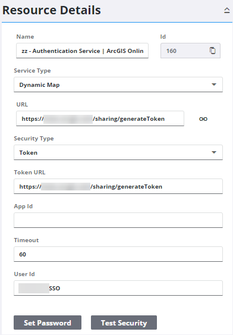
Task: Click the Dynamic Map selected value
Action: pos(39,85)
